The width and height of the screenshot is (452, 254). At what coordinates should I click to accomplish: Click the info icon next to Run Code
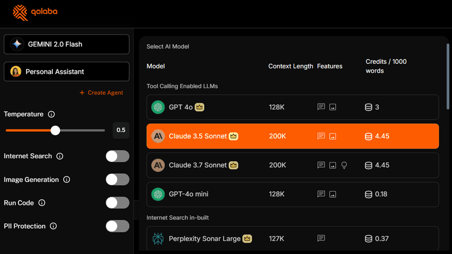(x=42, y=203)
